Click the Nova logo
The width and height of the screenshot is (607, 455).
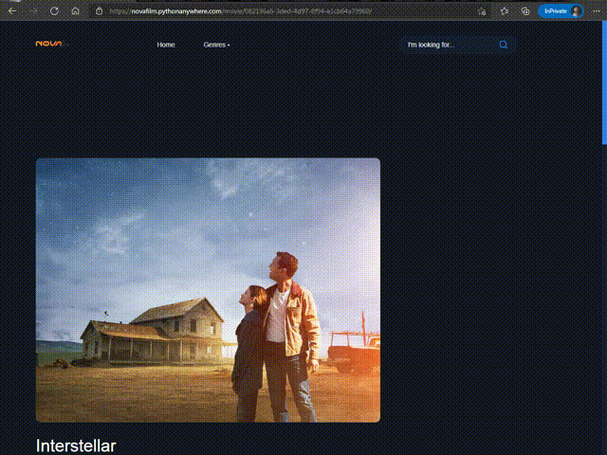[52, 44]
